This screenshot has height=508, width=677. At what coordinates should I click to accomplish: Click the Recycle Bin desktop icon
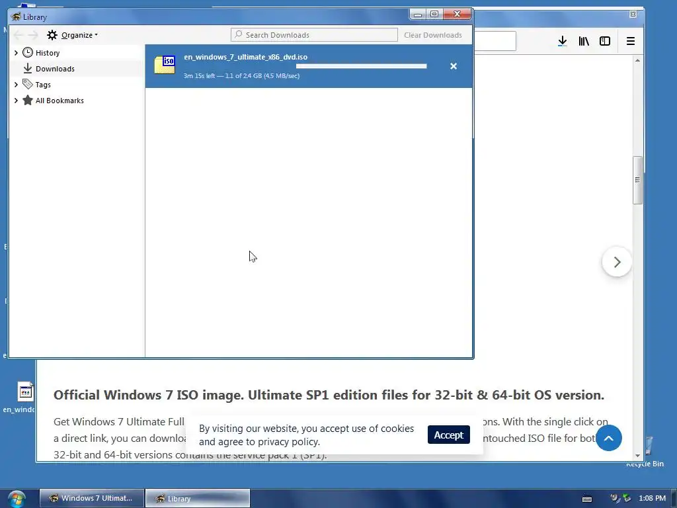649,446
